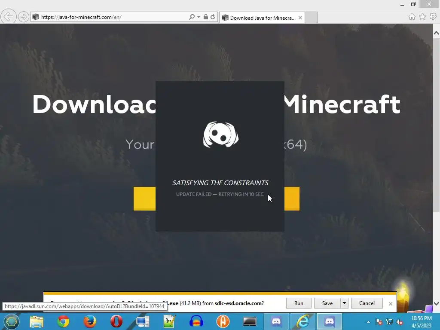Image resolution: width=440 pixels, height=330 pixels.
Task: Click the vertical scrollbar thumb
Action: point(436,125)
